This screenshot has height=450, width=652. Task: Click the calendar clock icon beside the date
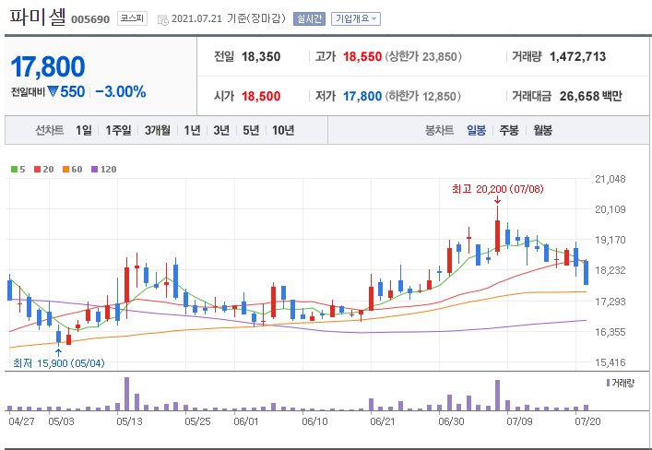(163, 19)
